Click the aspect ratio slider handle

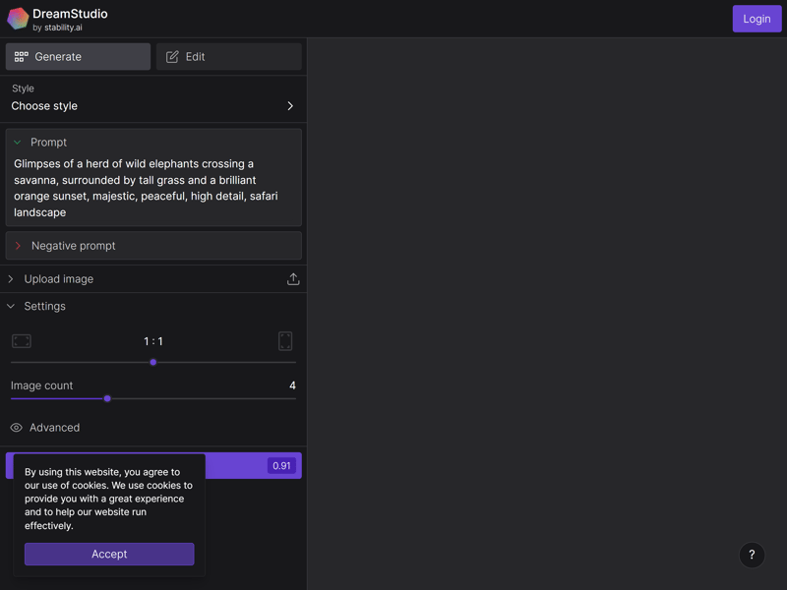point(153,362)
